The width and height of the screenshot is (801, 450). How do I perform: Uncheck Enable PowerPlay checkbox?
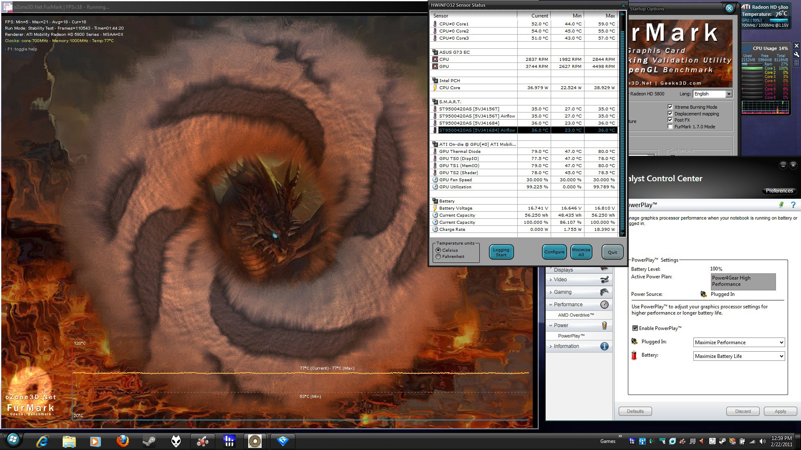pyautogui.click(x=635, y=328)
